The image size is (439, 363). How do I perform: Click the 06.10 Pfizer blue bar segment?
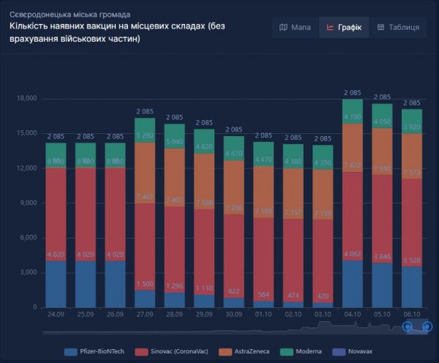point(412,287)
